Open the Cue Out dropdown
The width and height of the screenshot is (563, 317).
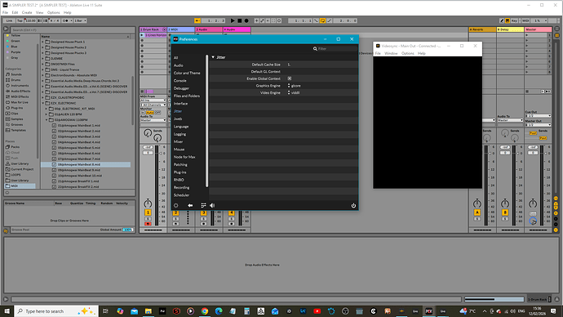(x=538, y=116)
